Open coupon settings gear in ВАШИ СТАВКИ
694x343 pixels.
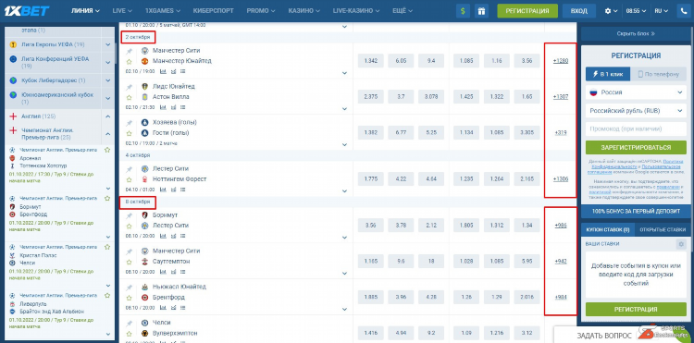[x=681, y=244]
